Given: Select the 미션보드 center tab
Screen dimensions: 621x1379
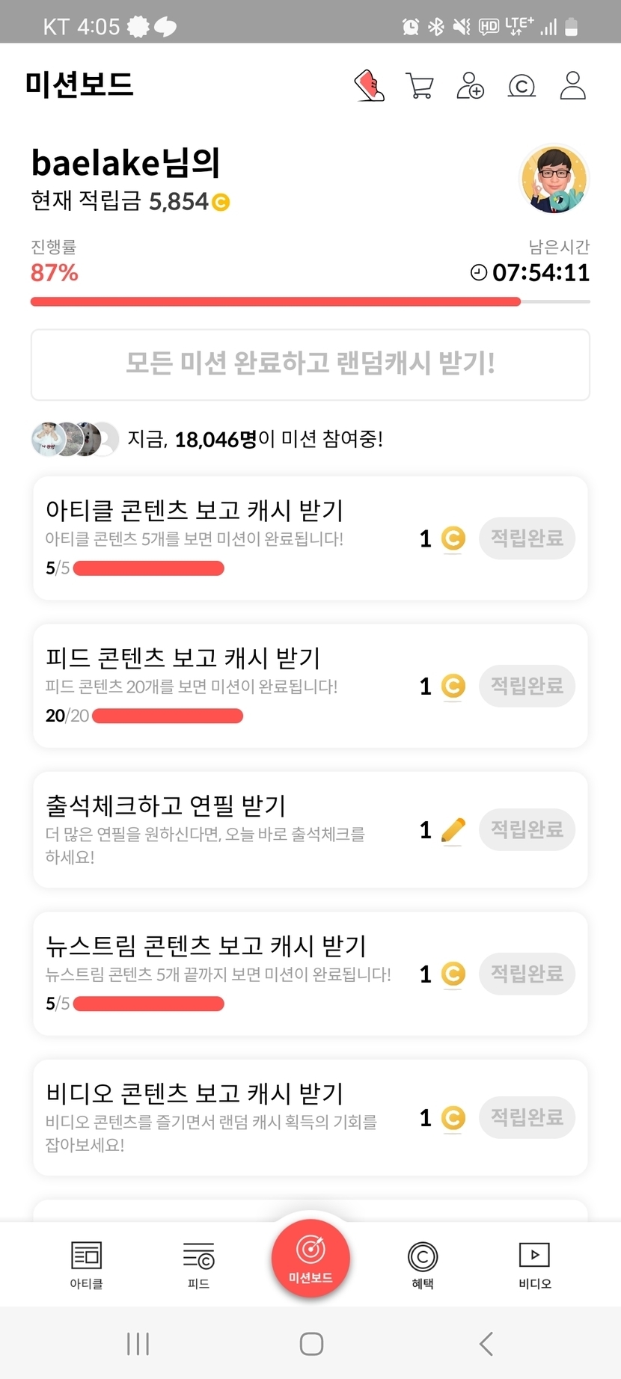Looking at the screenshot, I should coord(310,1258).
